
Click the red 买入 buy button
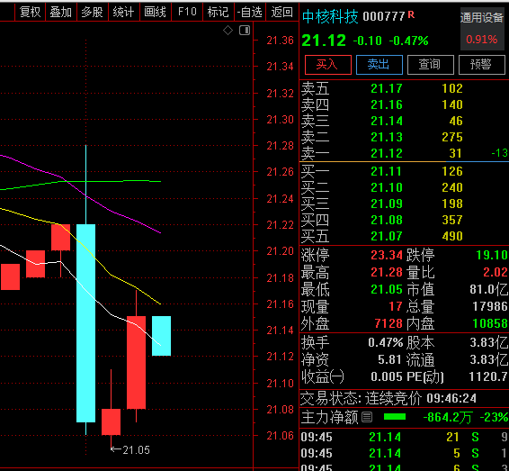tap(328, 65)
